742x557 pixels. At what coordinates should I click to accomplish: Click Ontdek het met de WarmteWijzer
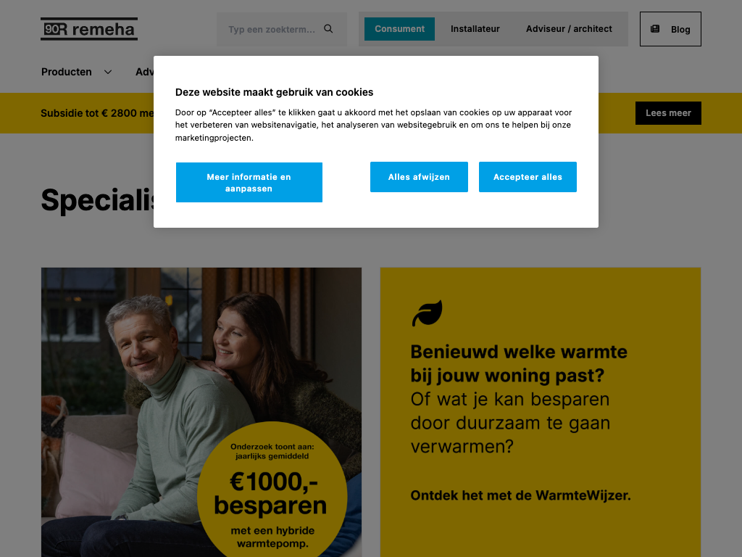[520, 495]
